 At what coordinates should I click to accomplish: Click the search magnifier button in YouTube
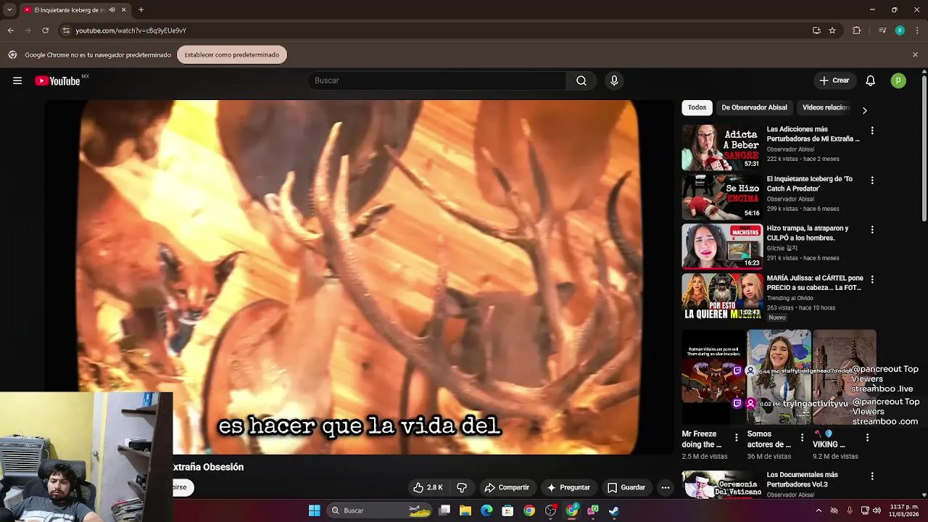tap(581, 80)
